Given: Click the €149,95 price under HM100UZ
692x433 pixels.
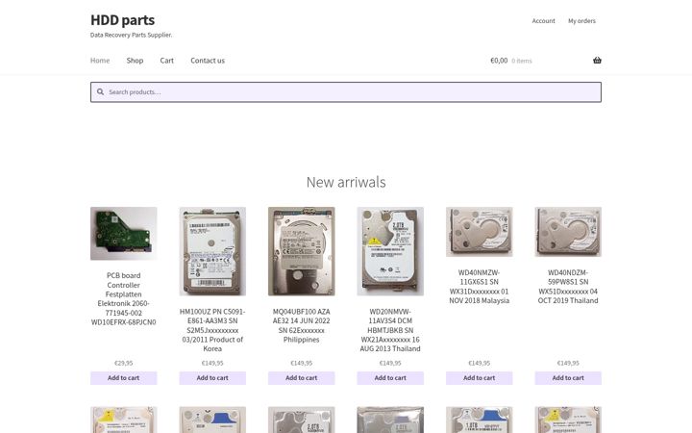Looking at the screenshot, I should [212, 363].
